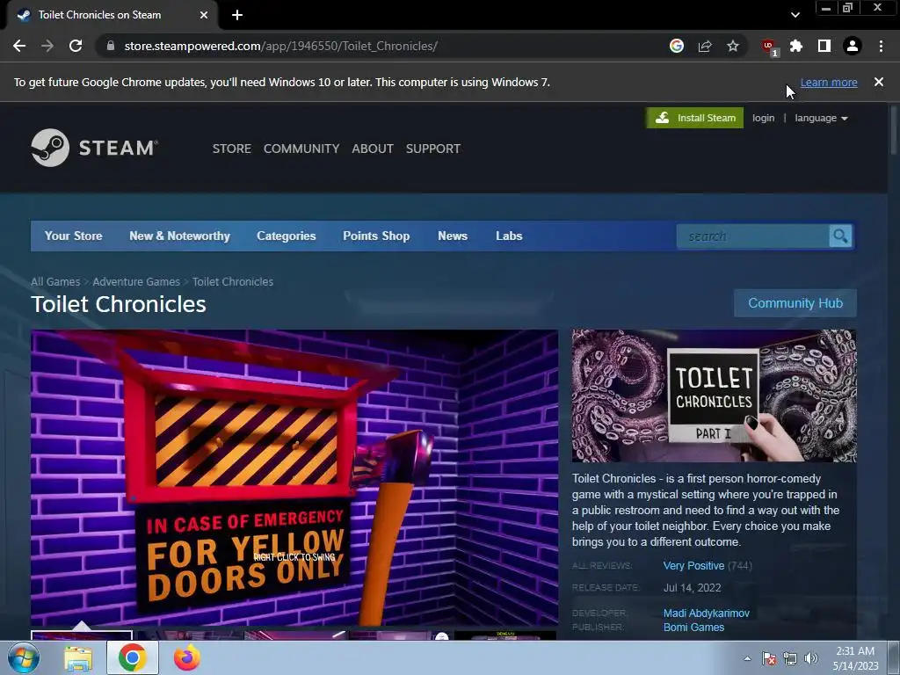The image size is (900, 675).
Task: Close the Toilet Chronicles on Steam tab
Action: 204,15
